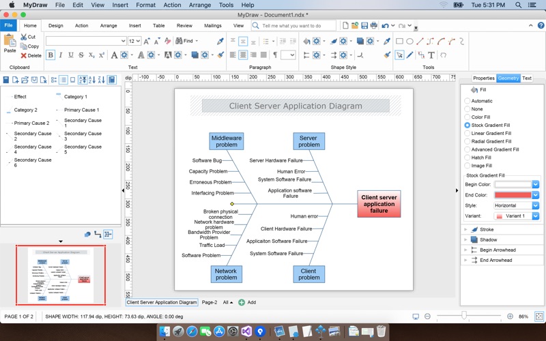Select the Automatic fill radio button
This screenshot has width=546, height=341.
(468, 101)
